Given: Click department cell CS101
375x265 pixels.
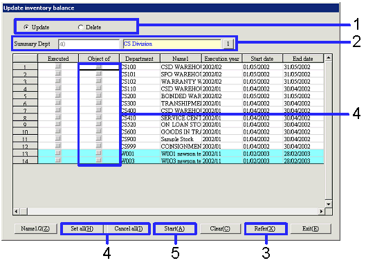Looking at the screenshot, I should (x=140, y=74).
